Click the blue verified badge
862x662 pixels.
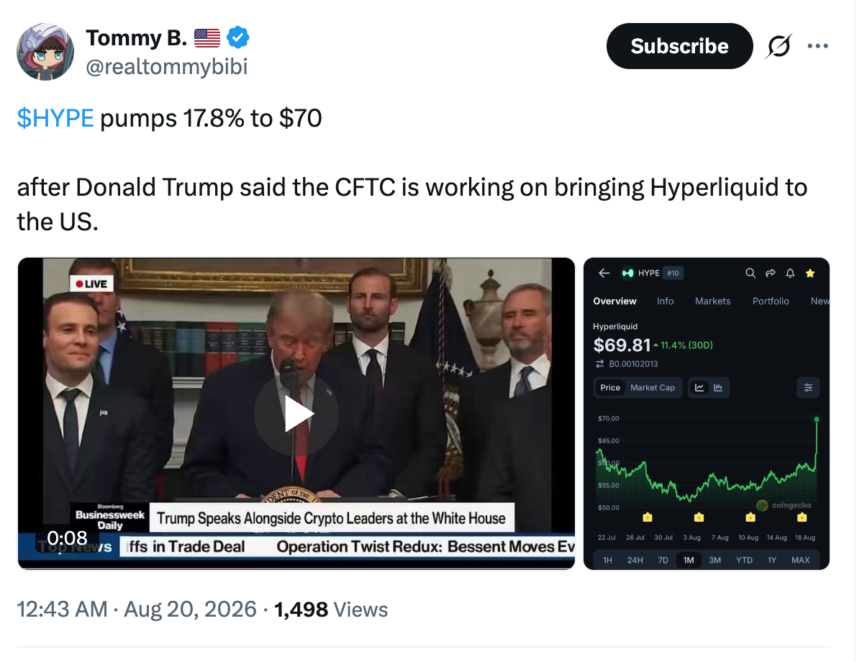click(x=238, y=37)
